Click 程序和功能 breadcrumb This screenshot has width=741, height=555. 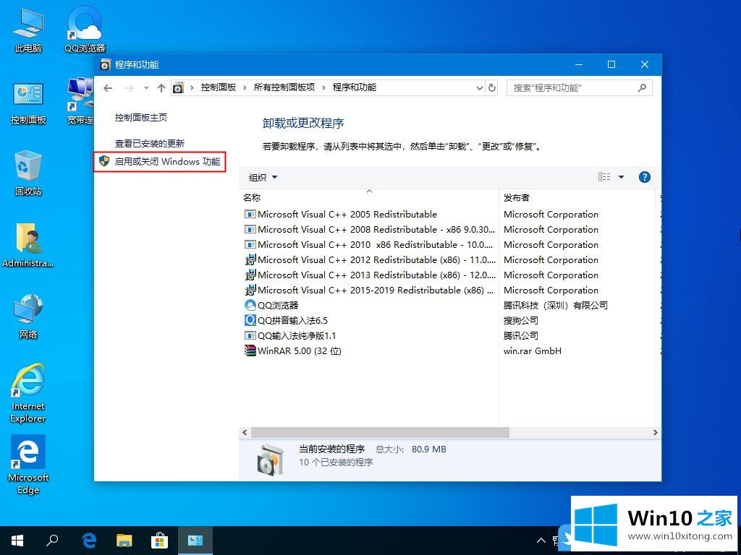coord(355,87)
